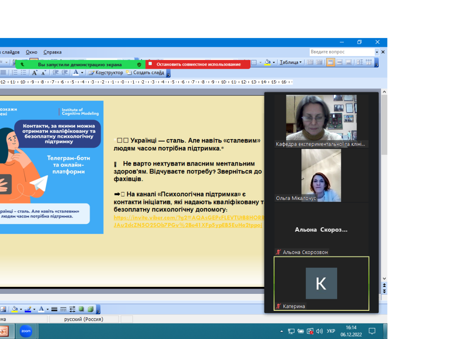Expand tables toolbar options arrow
This screenshot has width=452, height=339.
(x=377, y=63)
